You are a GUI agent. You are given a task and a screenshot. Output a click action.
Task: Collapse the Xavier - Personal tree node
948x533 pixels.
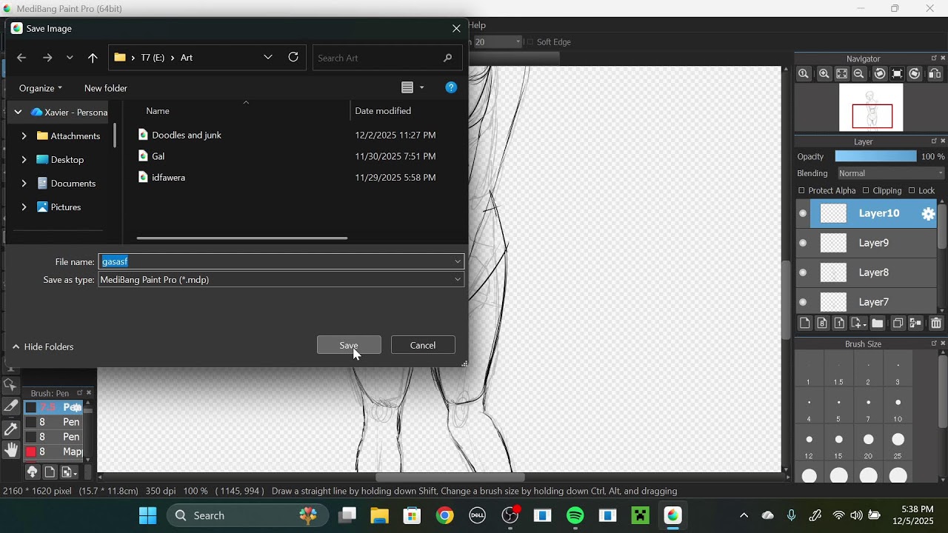point(18,113)
